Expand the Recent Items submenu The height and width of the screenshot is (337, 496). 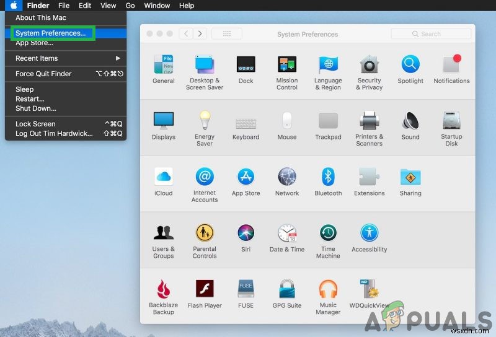coord(66,58)
